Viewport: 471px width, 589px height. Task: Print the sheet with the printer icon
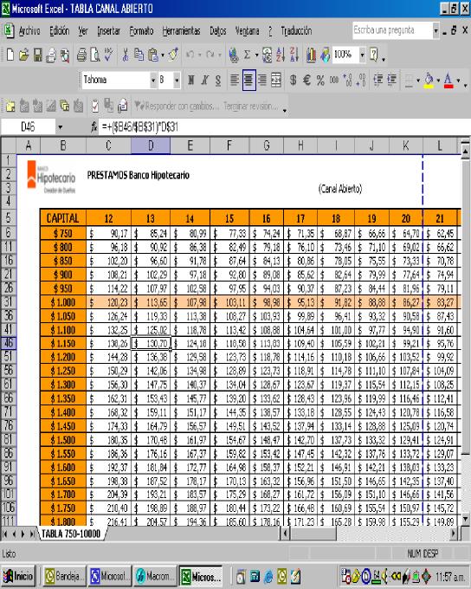81,55
